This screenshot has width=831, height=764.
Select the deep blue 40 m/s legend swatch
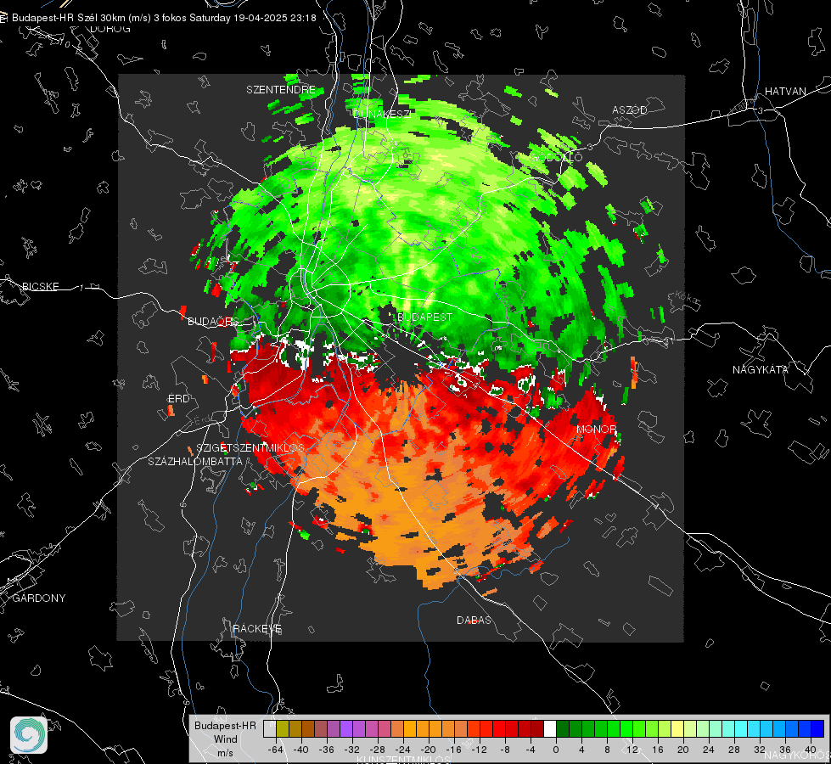(x=817, y=729)
